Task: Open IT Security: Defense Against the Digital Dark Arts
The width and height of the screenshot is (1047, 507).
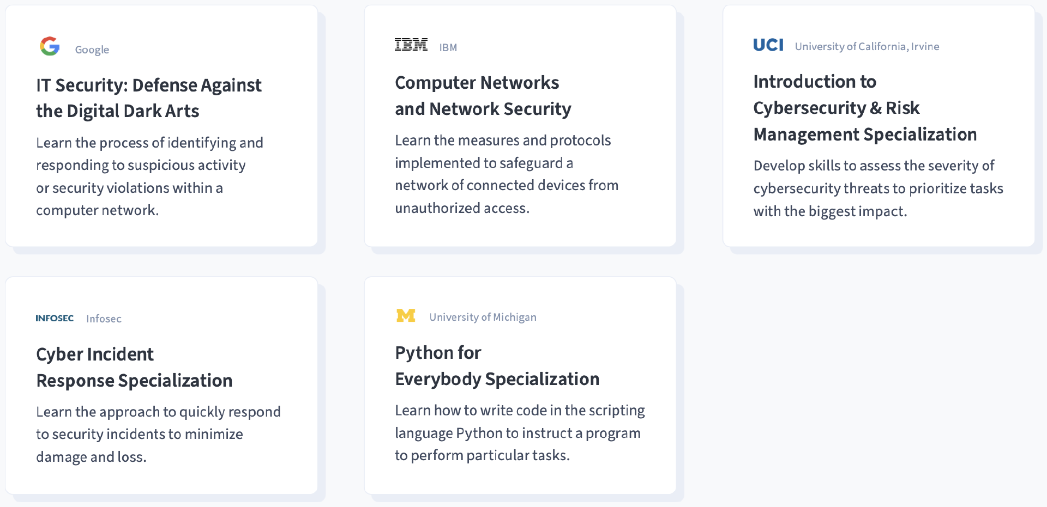Action: pyautogui.click(x=148, y=98)
